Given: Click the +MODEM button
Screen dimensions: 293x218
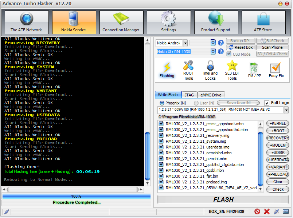Looking at the screenshot, I should [278, 145].
